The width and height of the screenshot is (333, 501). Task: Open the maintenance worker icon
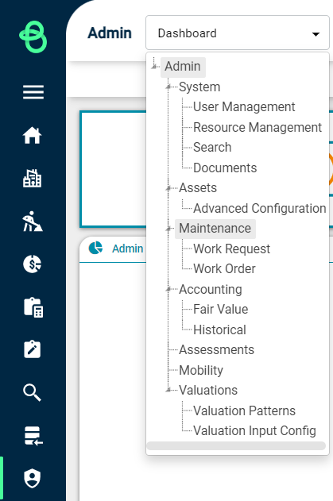(x=33, y=221)
